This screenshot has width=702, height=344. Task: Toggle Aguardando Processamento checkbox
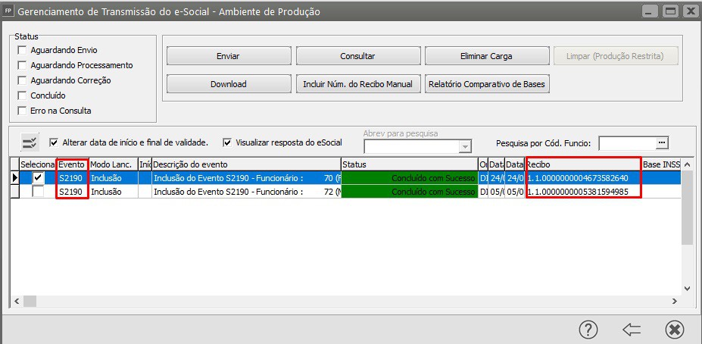point(22,65)
